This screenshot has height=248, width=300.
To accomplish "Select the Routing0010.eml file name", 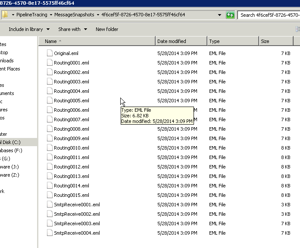I will [x=72, y=148].
